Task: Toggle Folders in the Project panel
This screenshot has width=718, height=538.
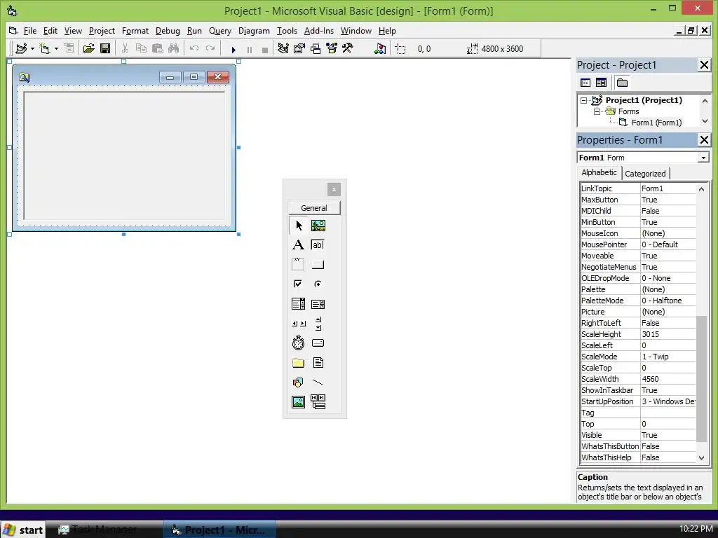Action: pyautogui.click(x=622, y=83)
